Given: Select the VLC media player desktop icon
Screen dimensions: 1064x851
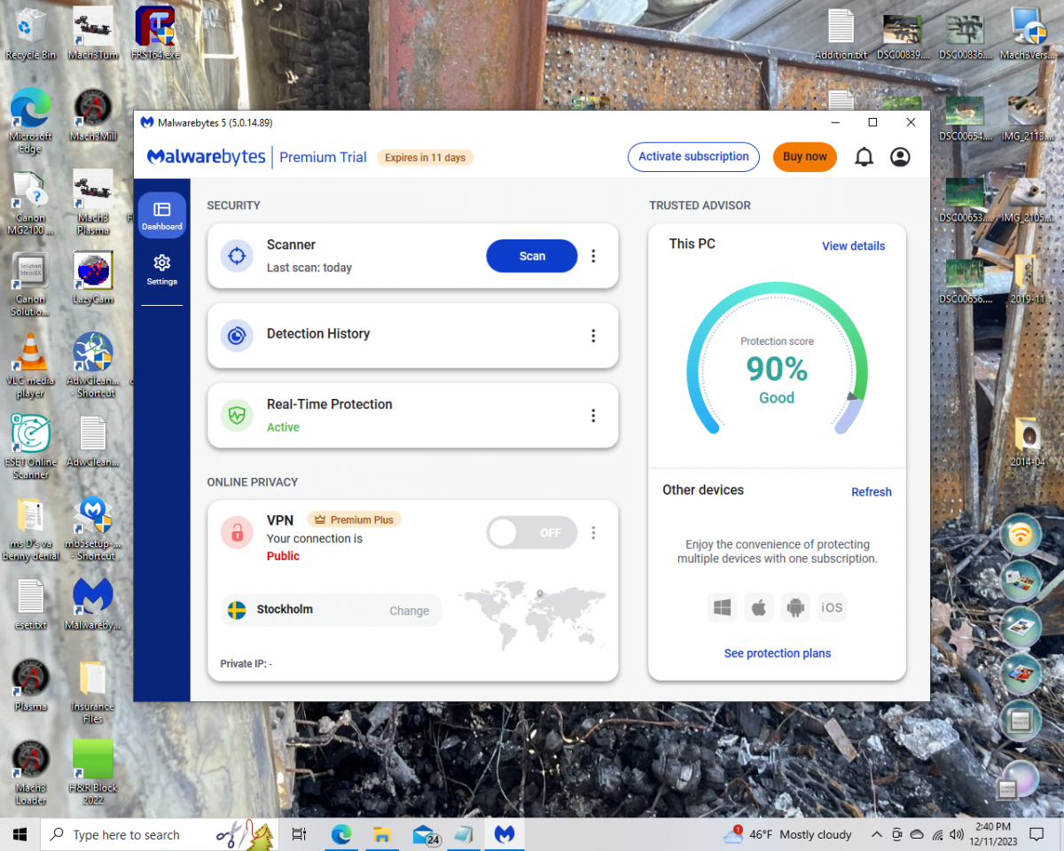Looking at the screenshot, I should (x=30, y=366).
